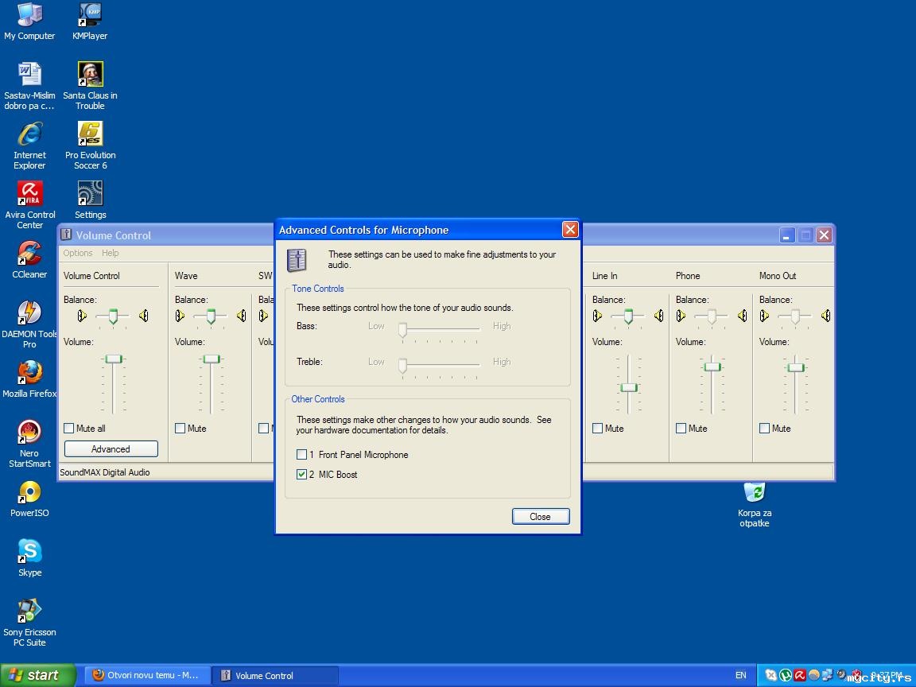
Task: Enable the Front Panel Microphone checkbox
Action: (301, 455)
